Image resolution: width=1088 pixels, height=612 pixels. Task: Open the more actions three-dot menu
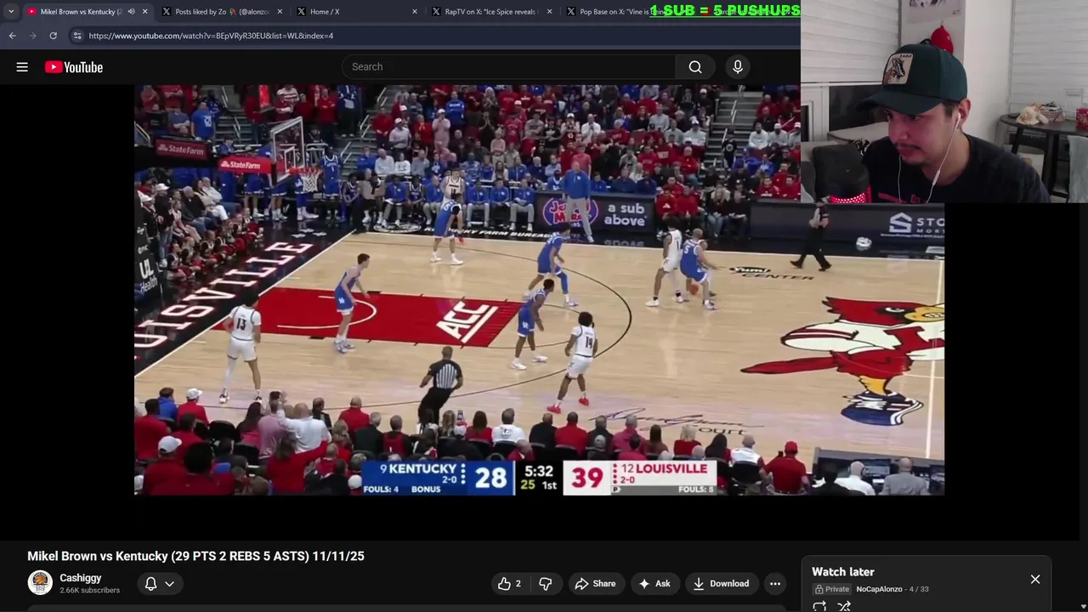click(x=775, y=584)
